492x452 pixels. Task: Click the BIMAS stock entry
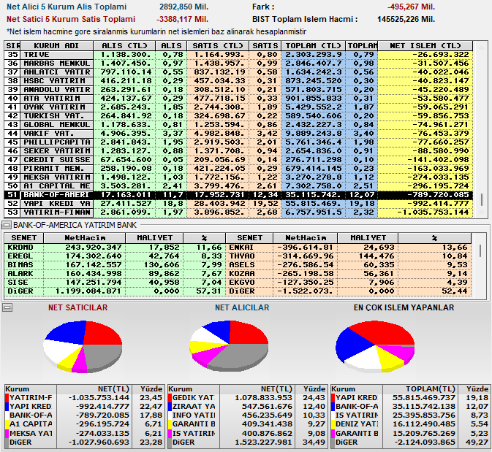(x=20, y=265)
